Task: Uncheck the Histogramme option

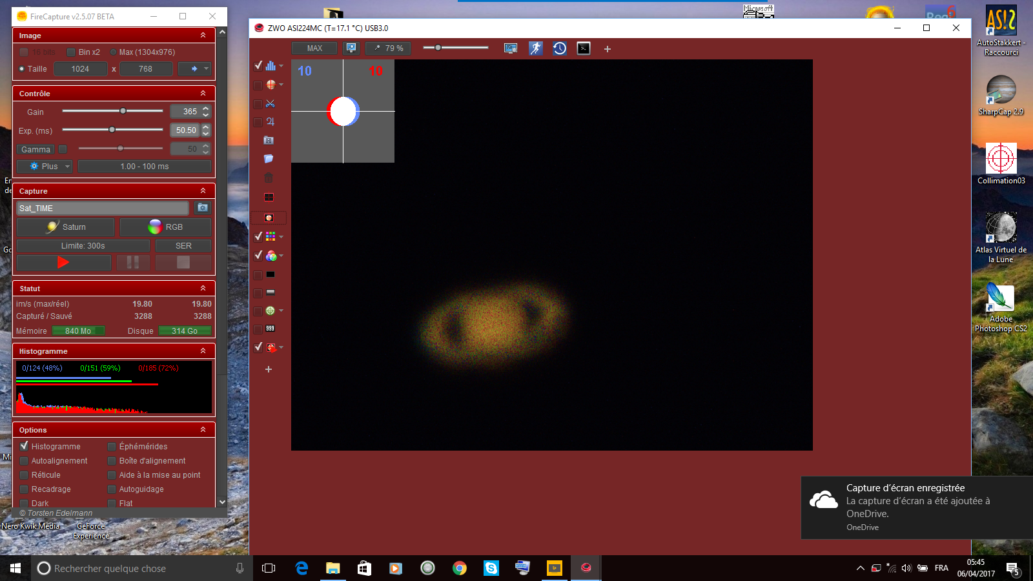Action: coord(24,446)
